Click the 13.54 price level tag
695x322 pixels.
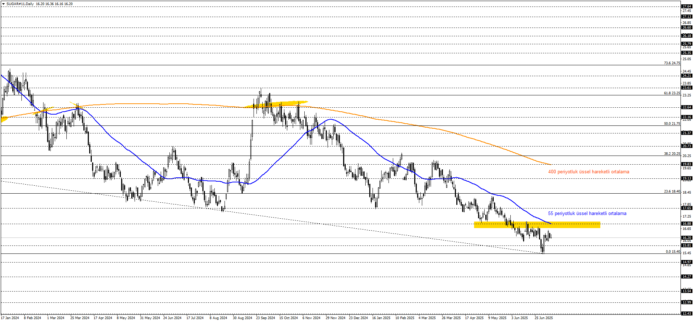click(x=687, y=291)
